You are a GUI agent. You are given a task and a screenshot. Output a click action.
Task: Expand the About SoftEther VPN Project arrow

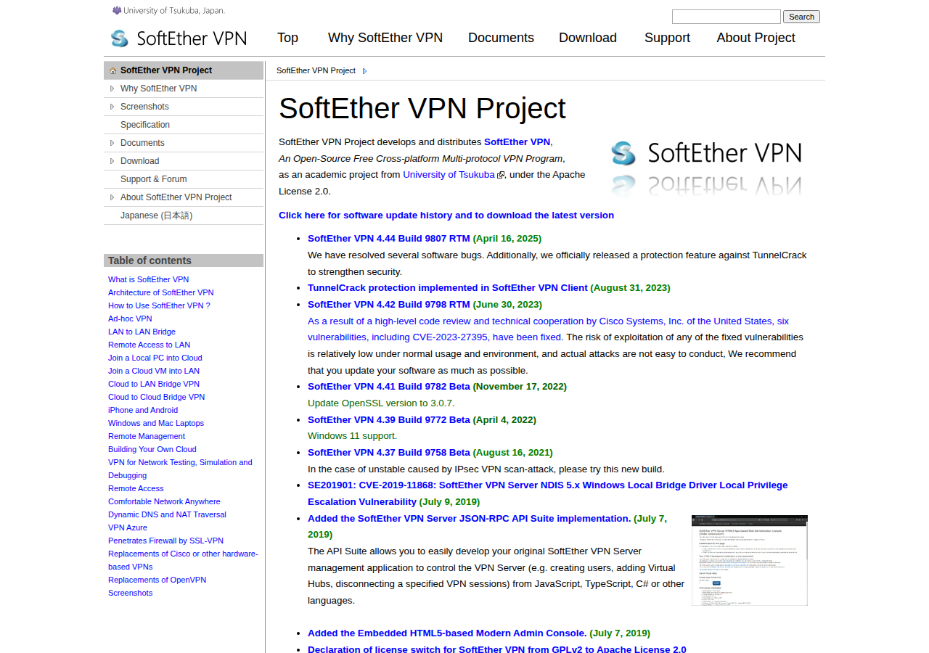(112, 197)
